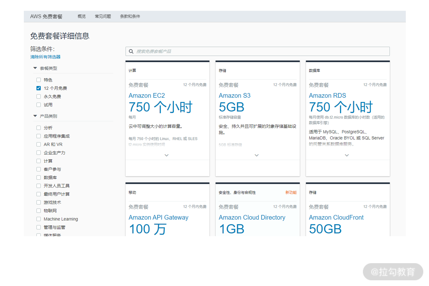The image size is (429, 286).
Task: Enable the 特色 checkbox
Action: point(38,80)
